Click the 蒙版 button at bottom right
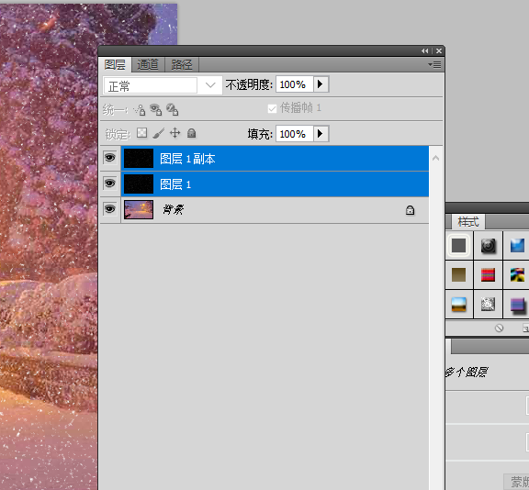Image resolution: width=529 pixels, height=490 pixels. pos(516,482)
